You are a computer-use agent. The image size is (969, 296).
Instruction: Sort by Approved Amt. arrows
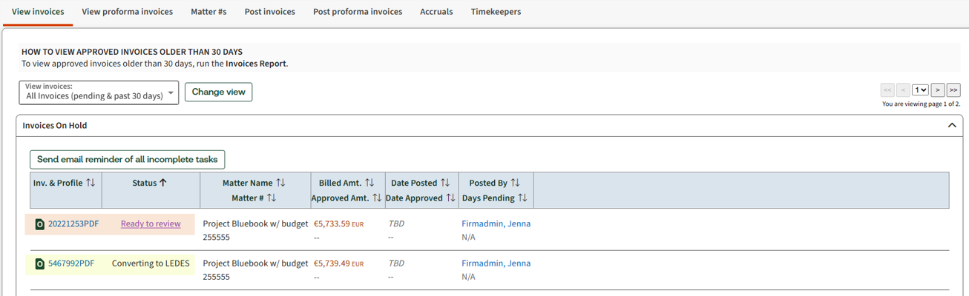tap(377, 198)
